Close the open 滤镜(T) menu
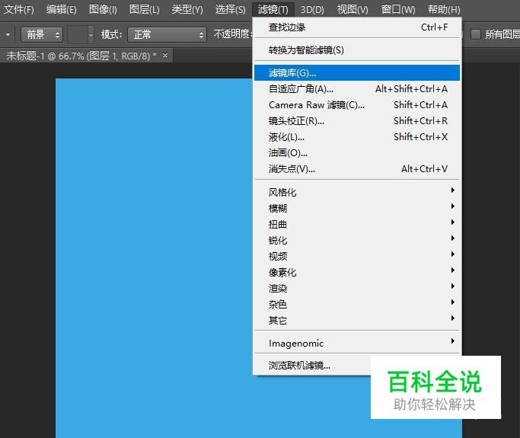The height and width of the screenshot is (438, 520). [273, 9]
